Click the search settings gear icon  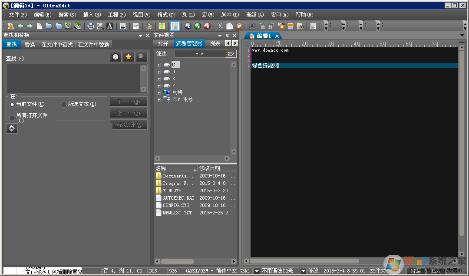tap(11, 128)
